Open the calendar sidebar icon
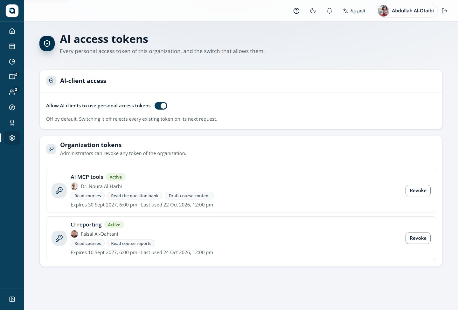This screenshot has width=458, height=310. pos(12,46)
